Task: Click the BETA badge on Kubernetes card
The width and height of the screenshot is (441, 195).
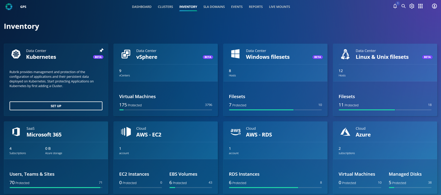Action: point(98,57)
